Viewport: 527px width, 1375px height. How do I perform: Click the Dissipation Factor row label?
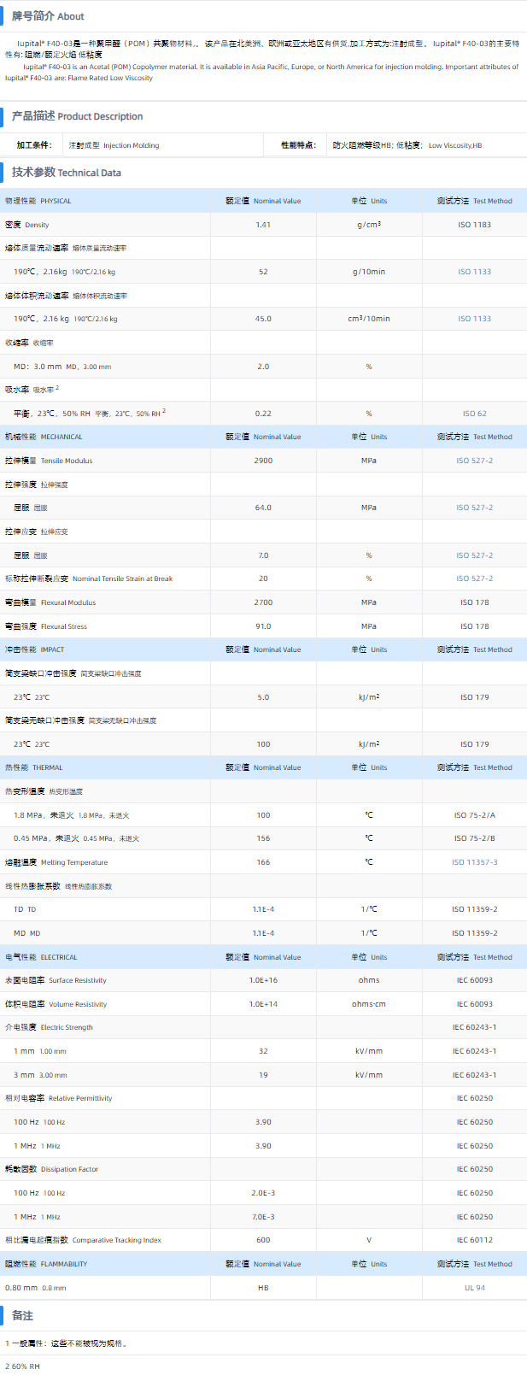51,1169
